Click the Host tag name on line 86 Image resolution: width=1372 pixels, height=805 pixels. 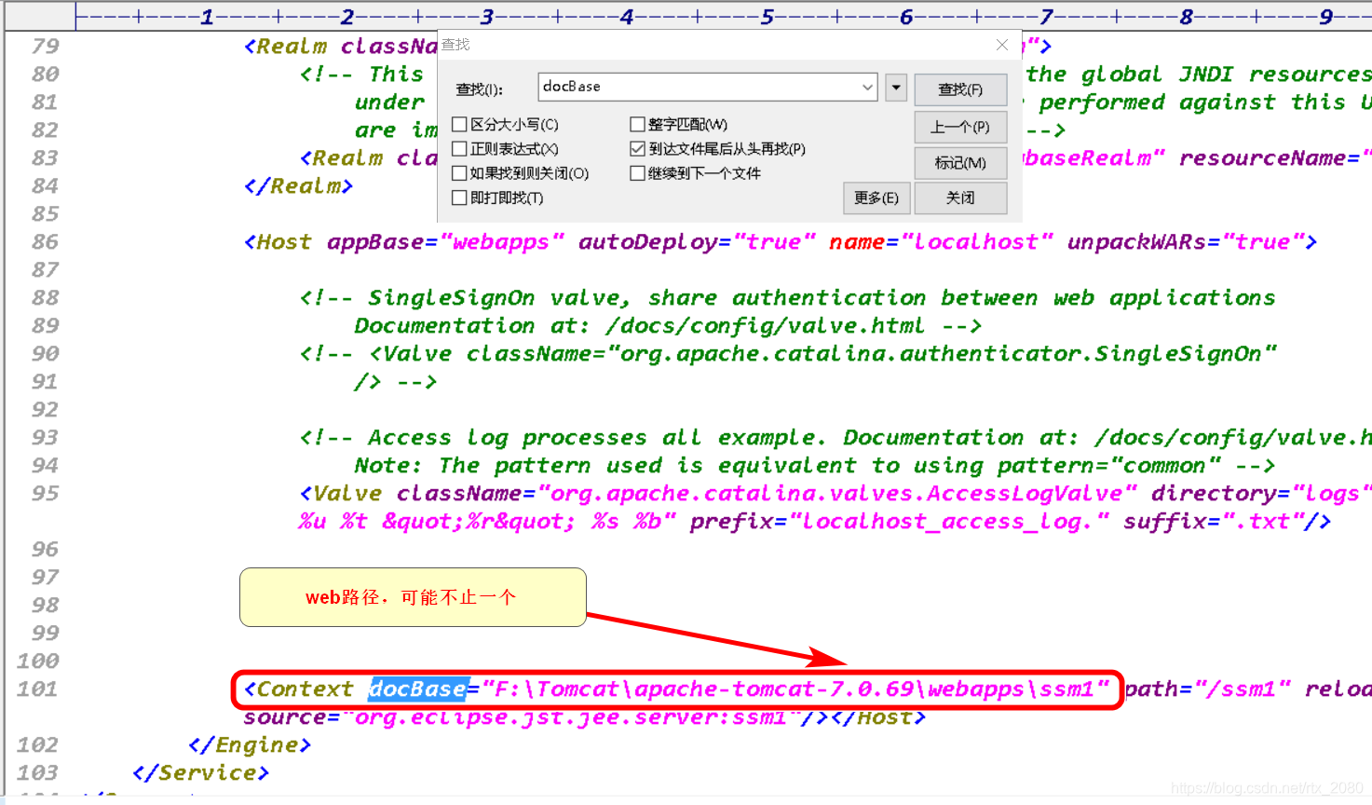284,241
